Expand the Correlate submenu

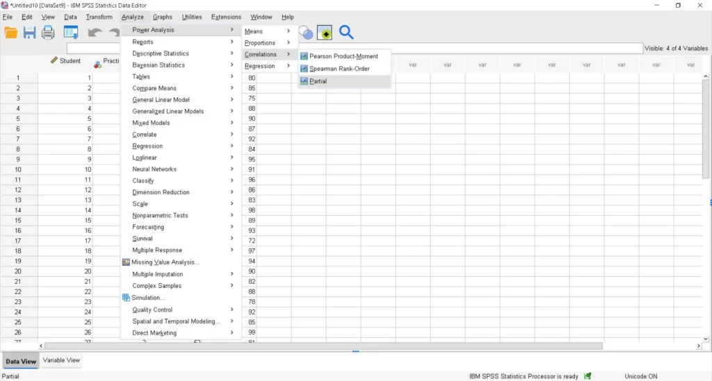pyautogui.click(x=180, y=135)
